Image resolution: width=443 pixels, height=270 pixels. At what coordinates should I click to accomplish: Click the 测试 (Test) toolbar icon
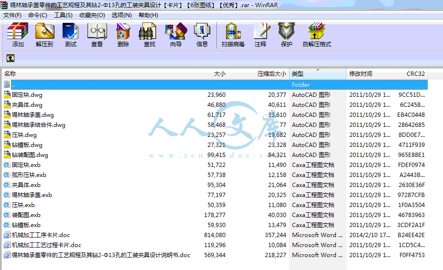[71, 34]
